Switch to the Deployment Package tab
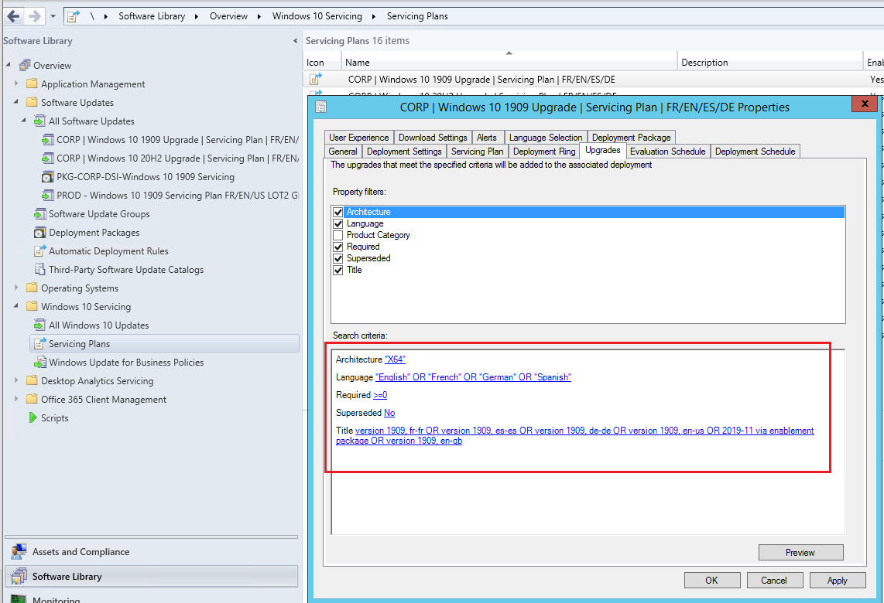The width and height of the screenshot is (884, 603). pyautogui.click(x=631, y=138)
